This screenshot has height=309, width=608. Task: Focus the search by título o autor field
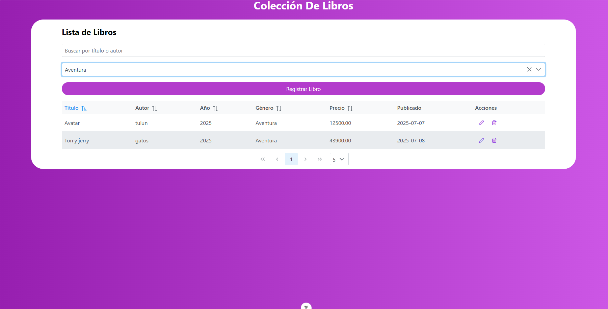303,50
